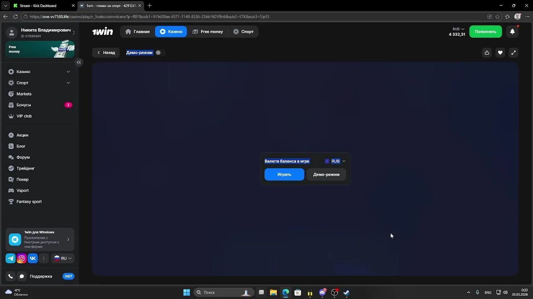
Task: Go back with the browser back arrow
Action: 5,17
